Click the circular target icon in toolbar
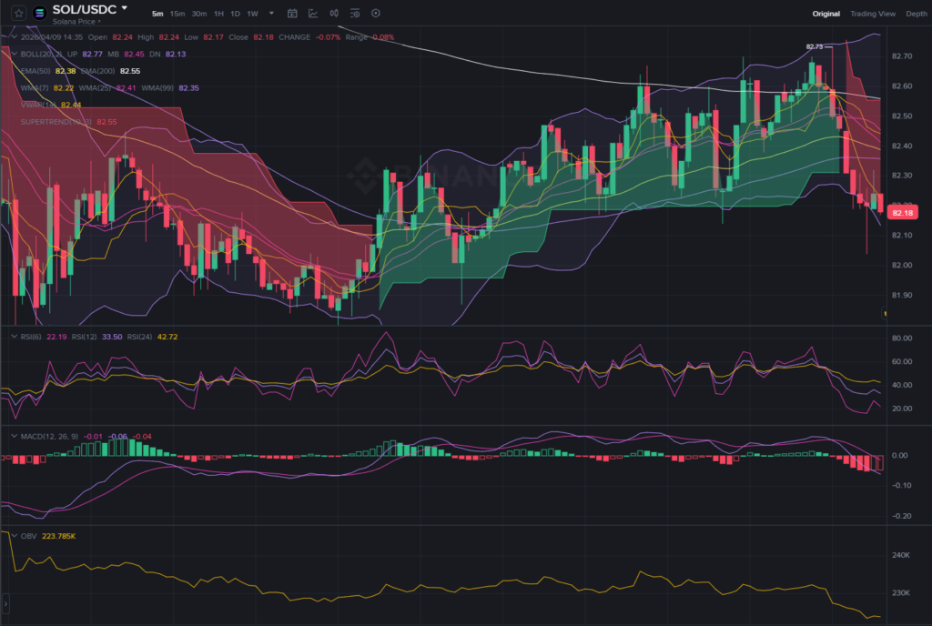 (376, 14)
